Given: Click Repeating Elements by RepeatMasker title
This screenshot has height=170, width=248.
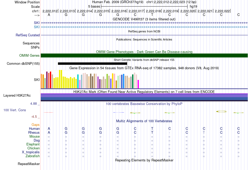Looking at the screenshot, I should [144, 160].
